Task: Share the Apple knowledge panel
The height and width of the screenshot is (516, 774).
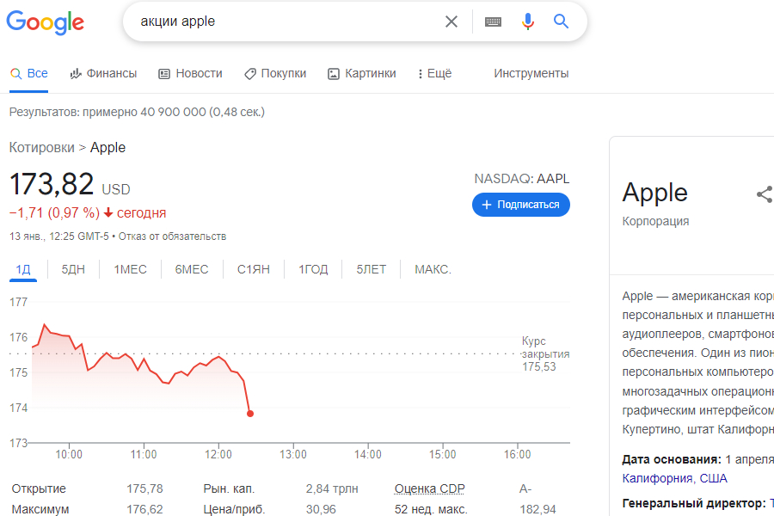Action: tap(764, 194)
